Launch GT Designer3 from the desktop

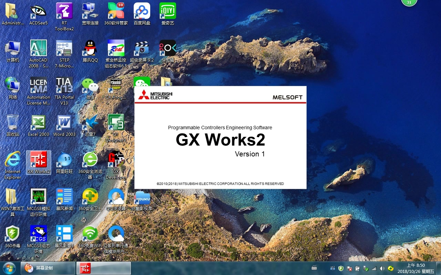[x=116, y=128]
